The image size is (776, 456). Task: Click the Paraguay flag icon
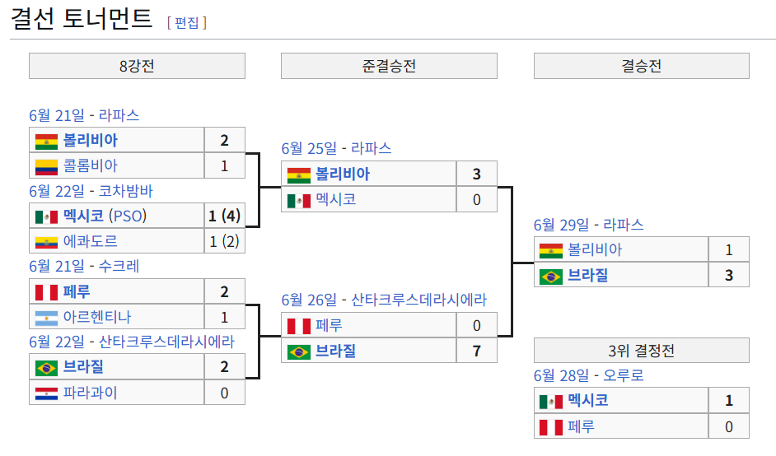[x=46, y=393]
